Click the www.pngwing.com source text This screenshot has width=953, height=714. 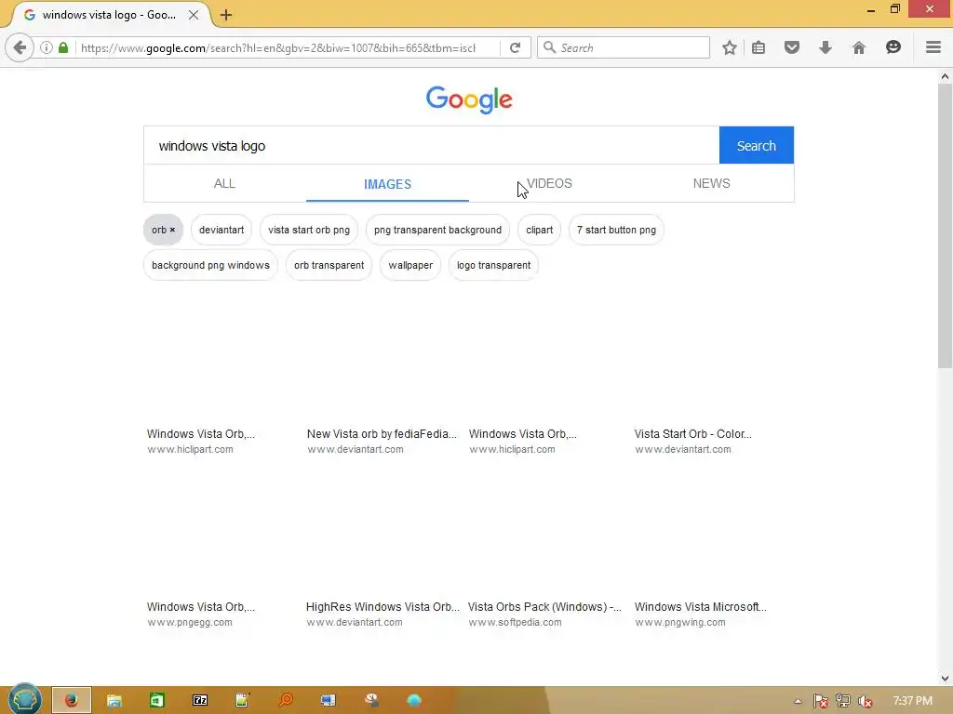pos(680,622)
